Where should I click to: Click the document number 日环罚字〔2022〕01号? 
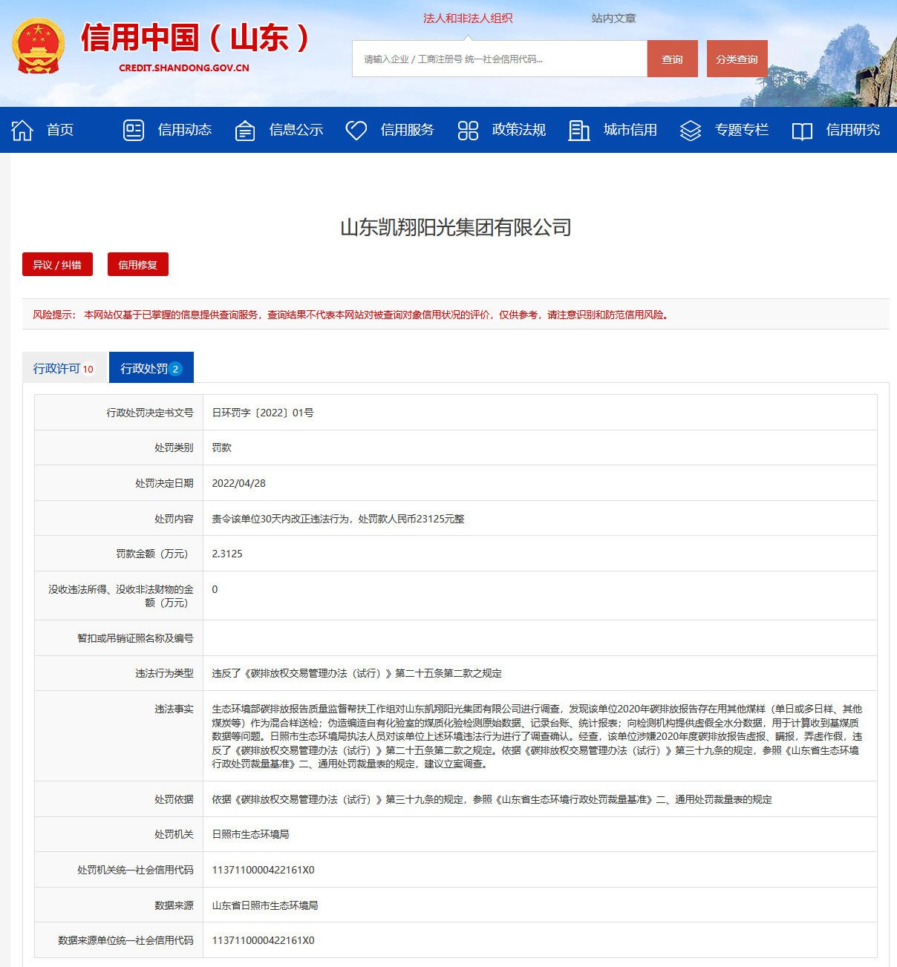coord(263,413)
